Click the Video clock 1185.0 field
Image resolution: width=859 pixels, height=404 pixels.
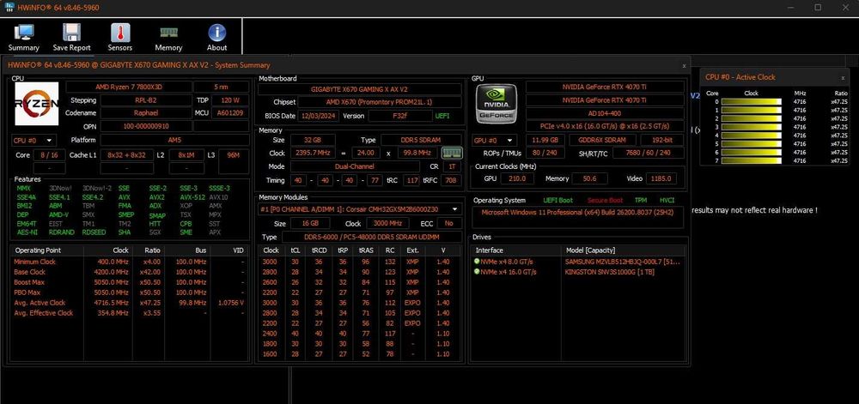click(x=661, y=178)
